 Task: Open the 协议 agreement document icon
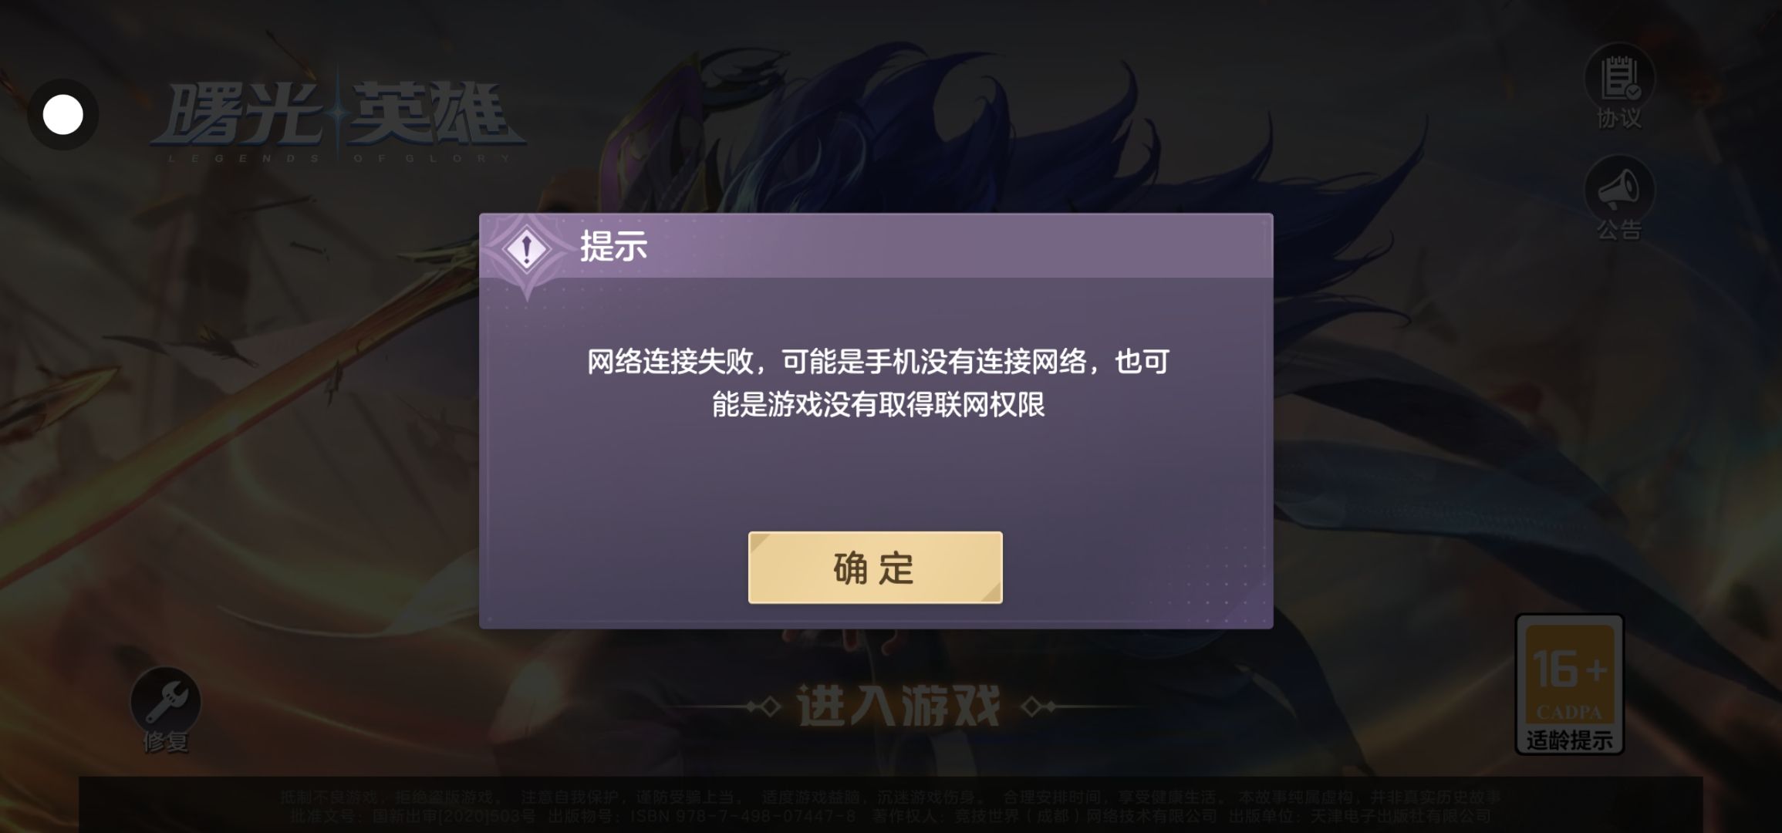point(1619,79)
